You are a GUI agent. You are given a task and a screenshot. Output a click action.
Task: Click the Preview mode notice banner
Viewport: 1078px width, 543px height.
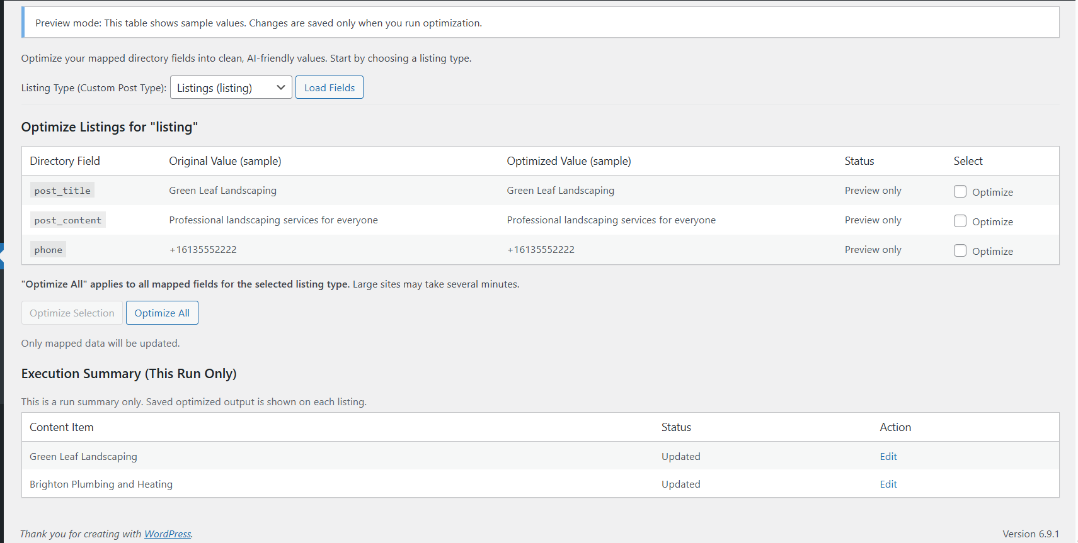[x=258, y=23]
